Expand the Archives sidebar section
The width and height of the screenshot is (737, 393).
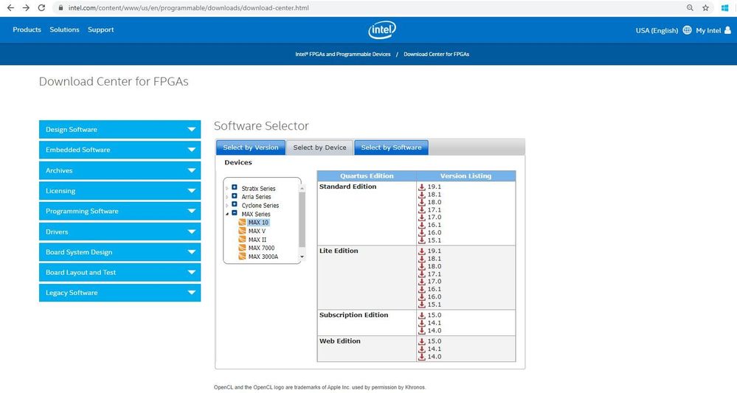[x=120, y=170]
